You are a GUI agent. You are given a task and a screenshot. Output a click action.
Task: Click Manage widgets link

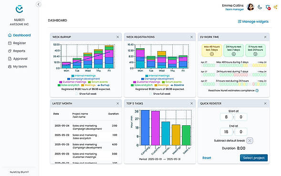pos(253,22)
